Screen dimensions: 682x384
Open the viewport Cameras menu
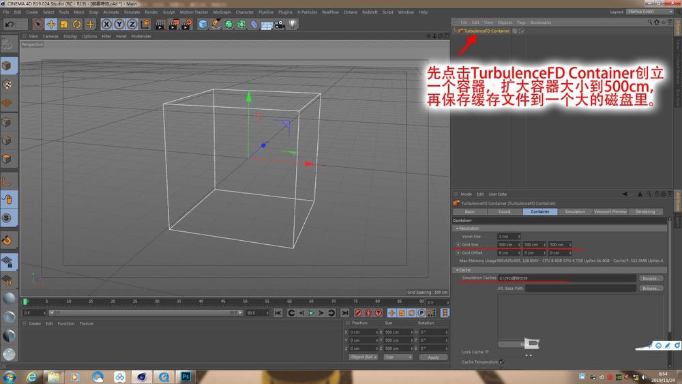50,37
